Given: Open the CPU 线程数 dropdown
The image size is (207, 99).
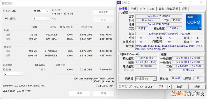Looking at the screenshot, I should coord(41,18).
